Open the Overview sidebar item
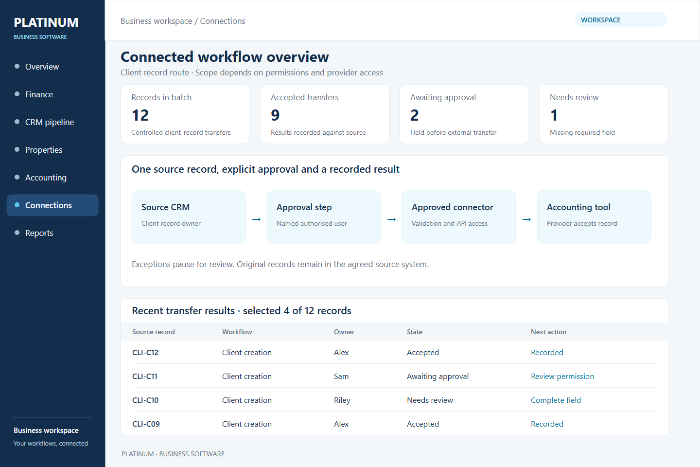This screenshot has height=467, width=700. pos(52,67)
